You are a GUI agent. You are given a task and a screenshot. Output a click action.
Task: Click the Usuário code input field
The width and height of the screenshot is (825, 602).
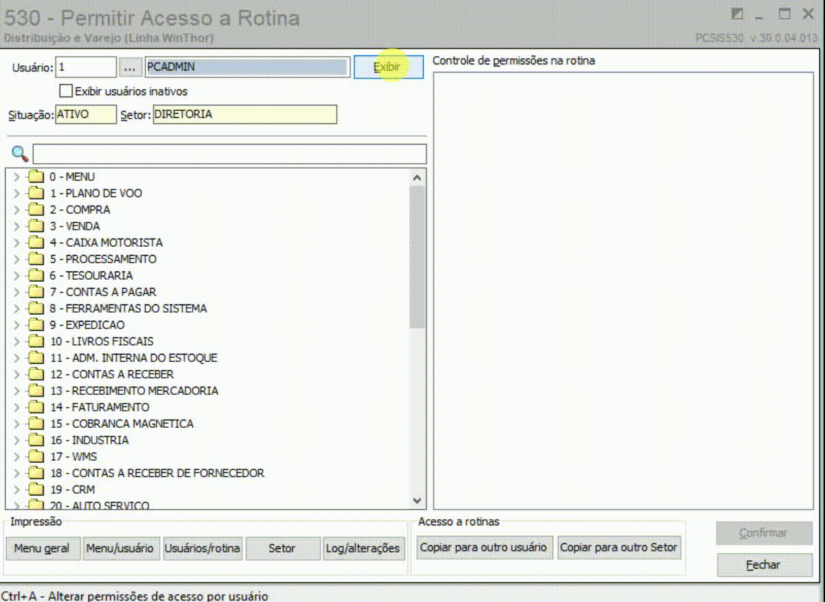pos(86,67)
